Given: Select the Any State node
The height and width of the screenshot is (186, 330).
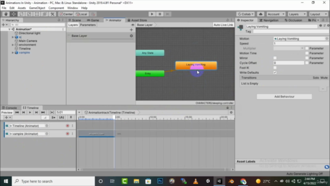Looking at the screenshot, I should click(150, 53).
